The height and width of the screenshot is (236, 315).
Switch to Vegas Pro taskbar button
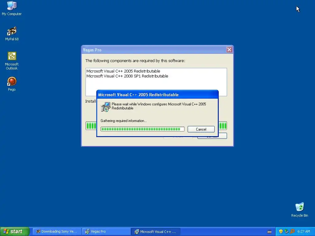click(106, 231)
